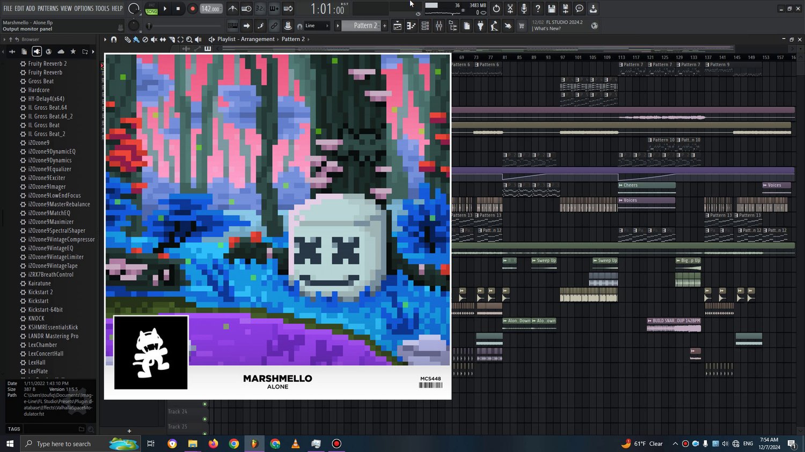Click the What's New link
Image resolution: width=805 pixels, height=452 pixels.
[547, 29]
